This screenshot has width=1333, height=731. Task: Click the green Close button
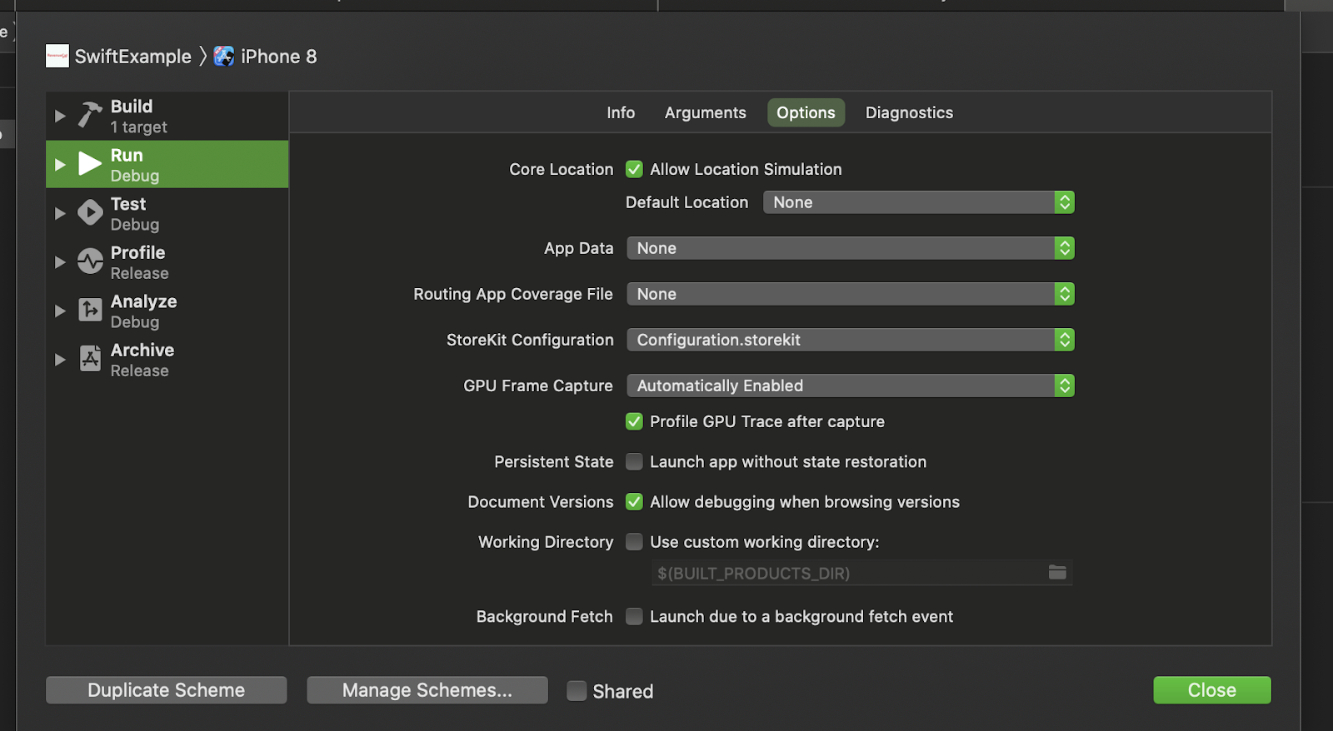[x=1212, y=690]
